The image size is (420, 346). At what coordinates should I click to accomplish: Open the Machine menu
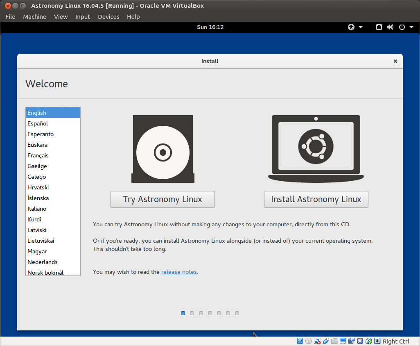tap(34, 17)
